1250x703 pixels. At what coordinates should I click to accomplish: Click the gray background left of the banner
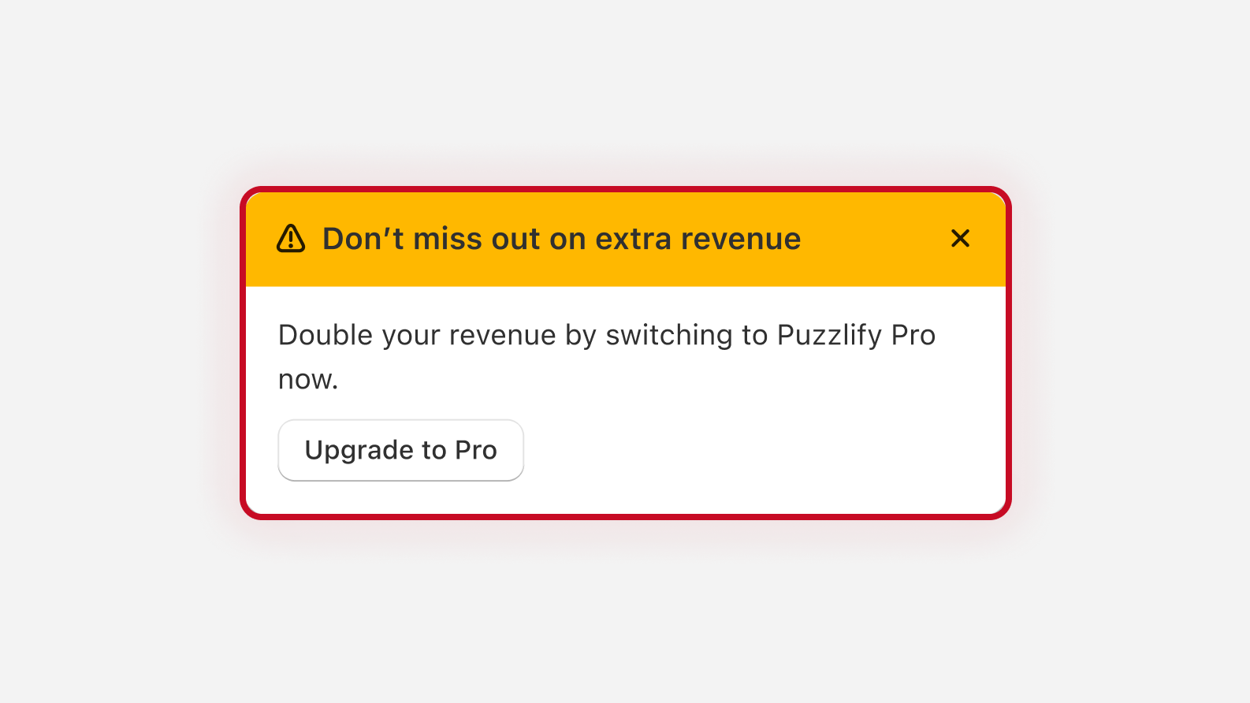tap(118, 352)
